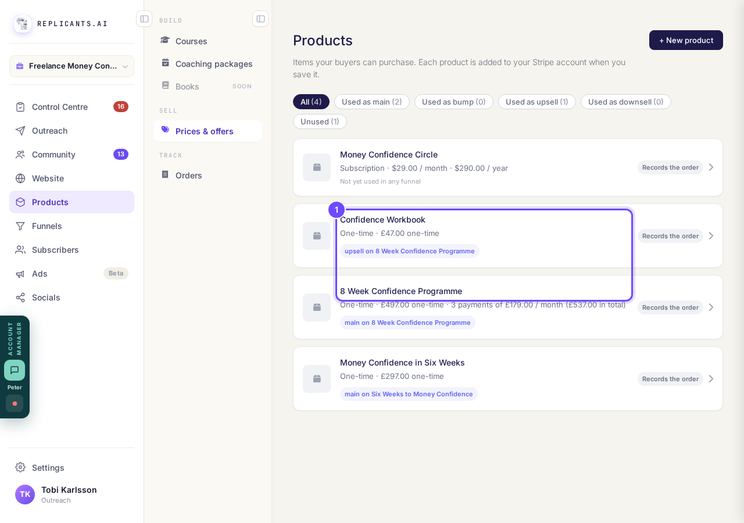Click 'main on 8 Week Confidence Programme' tag

pyautogui.click(x=407, y=323)
